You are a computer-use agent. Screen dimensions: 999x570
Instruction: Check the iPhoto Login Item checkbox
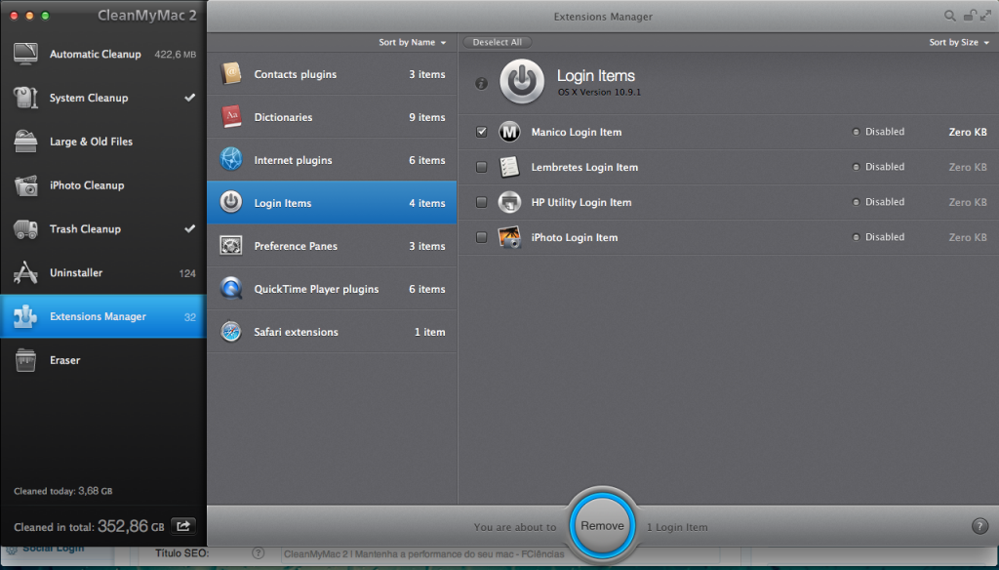coord(482,237)
